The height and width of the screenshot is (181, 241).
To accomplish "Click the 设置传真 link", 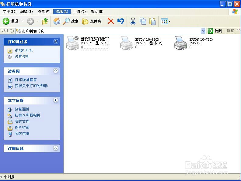I will pos(22,56).
